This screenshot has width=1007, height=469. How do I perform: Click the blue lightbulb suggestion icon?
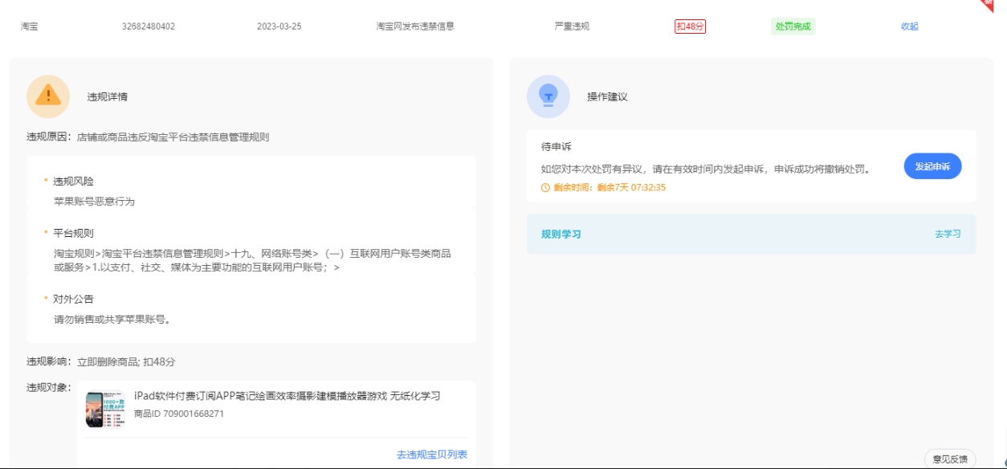click(548, 96)
